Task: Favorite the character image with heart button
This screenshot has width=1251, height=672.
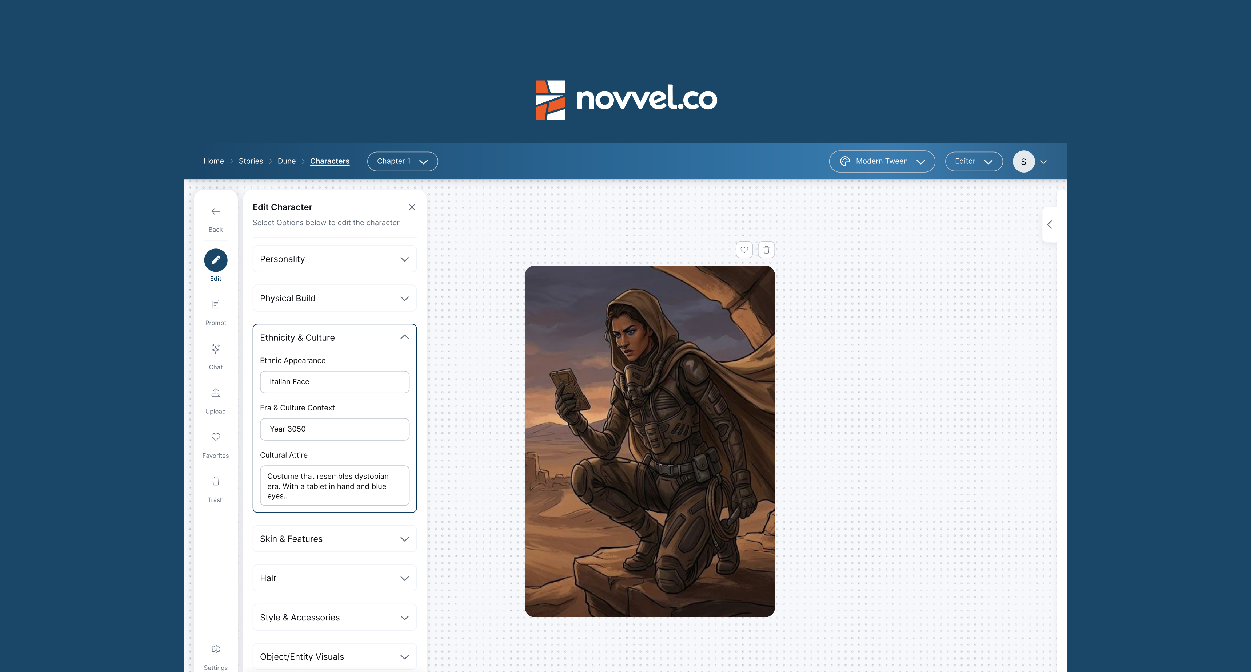Action: 744,250
